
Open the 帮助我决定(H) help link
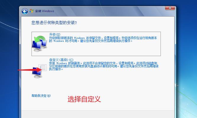[x=41, y=96]
